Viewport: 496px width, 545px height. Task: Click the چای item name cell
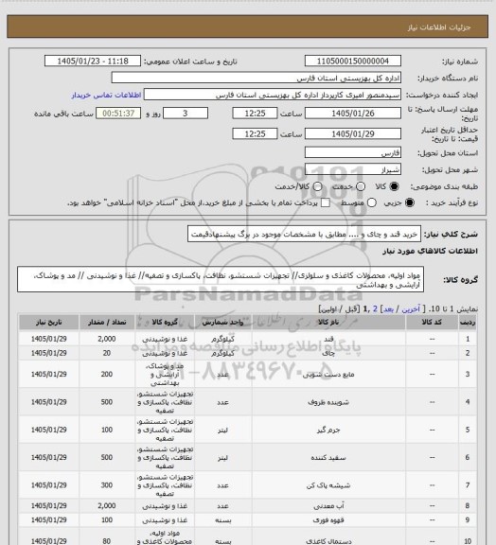click(x=328, y=353)
